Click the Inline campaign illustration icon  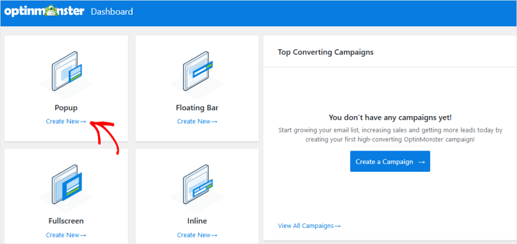(x=197, y=185)
